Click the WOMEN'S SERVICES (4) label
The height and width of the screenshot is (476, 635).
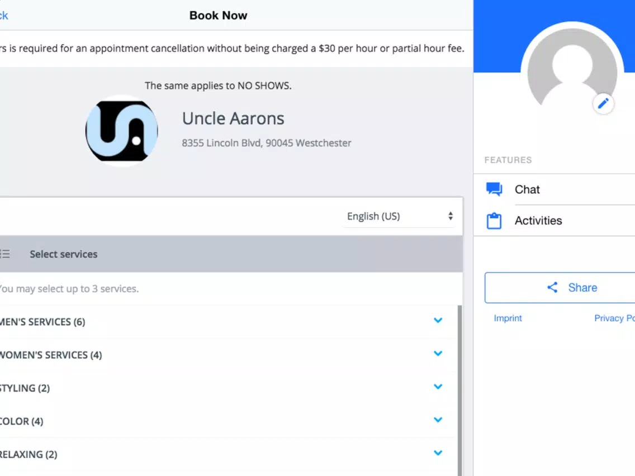tap(51, 355)
